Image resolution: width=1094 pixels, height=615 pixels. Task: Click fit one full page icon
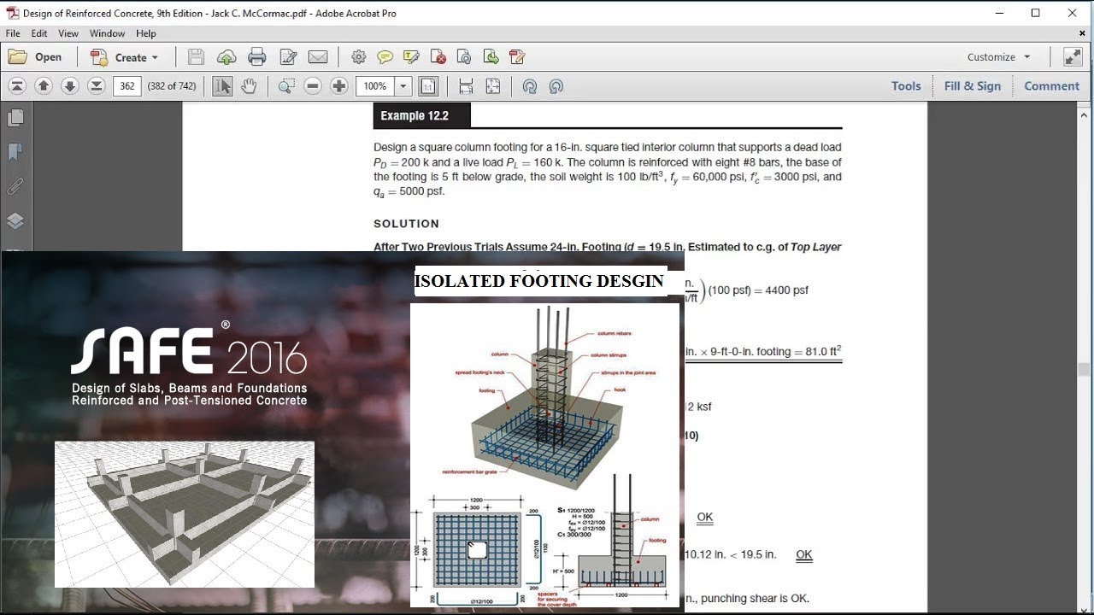[493, 86]
